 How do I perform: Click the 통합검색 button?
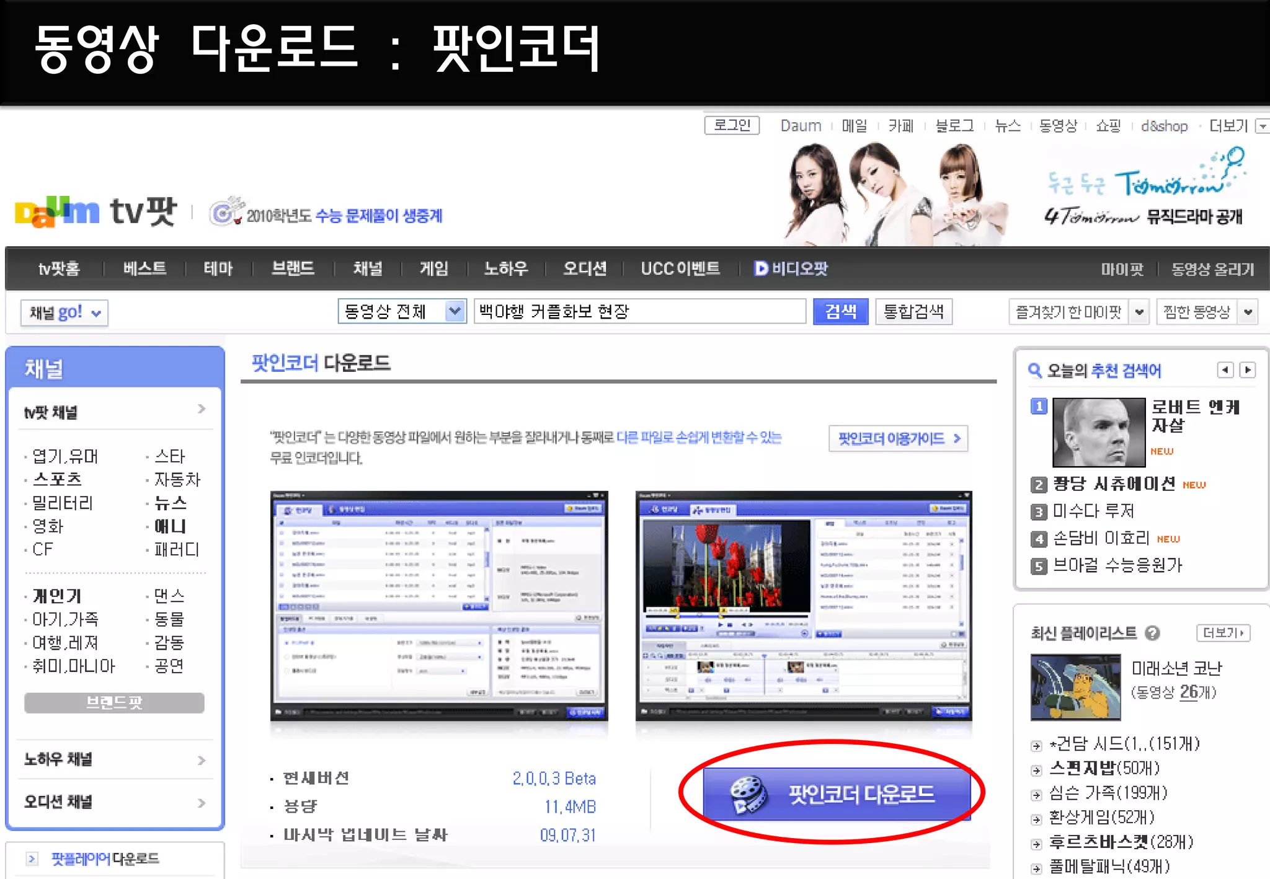pos(913,311)
